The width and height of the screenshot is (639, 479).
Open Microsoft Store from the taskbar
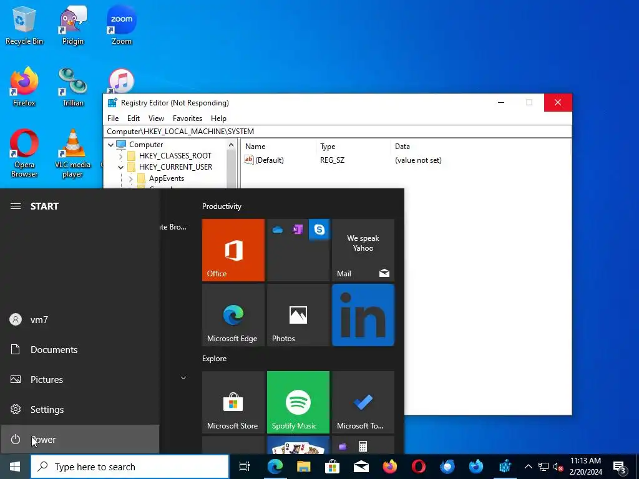tap(332, 467)
